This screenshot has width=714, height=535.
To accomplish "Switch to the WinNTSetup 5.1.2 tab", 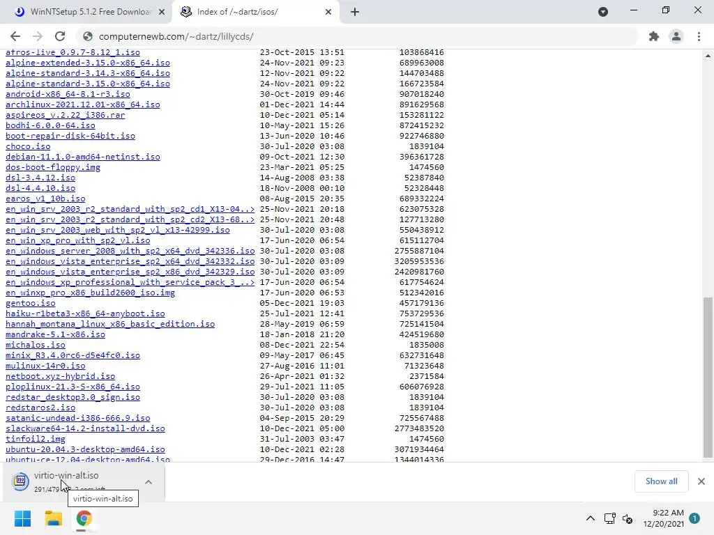I will [86, 12].
